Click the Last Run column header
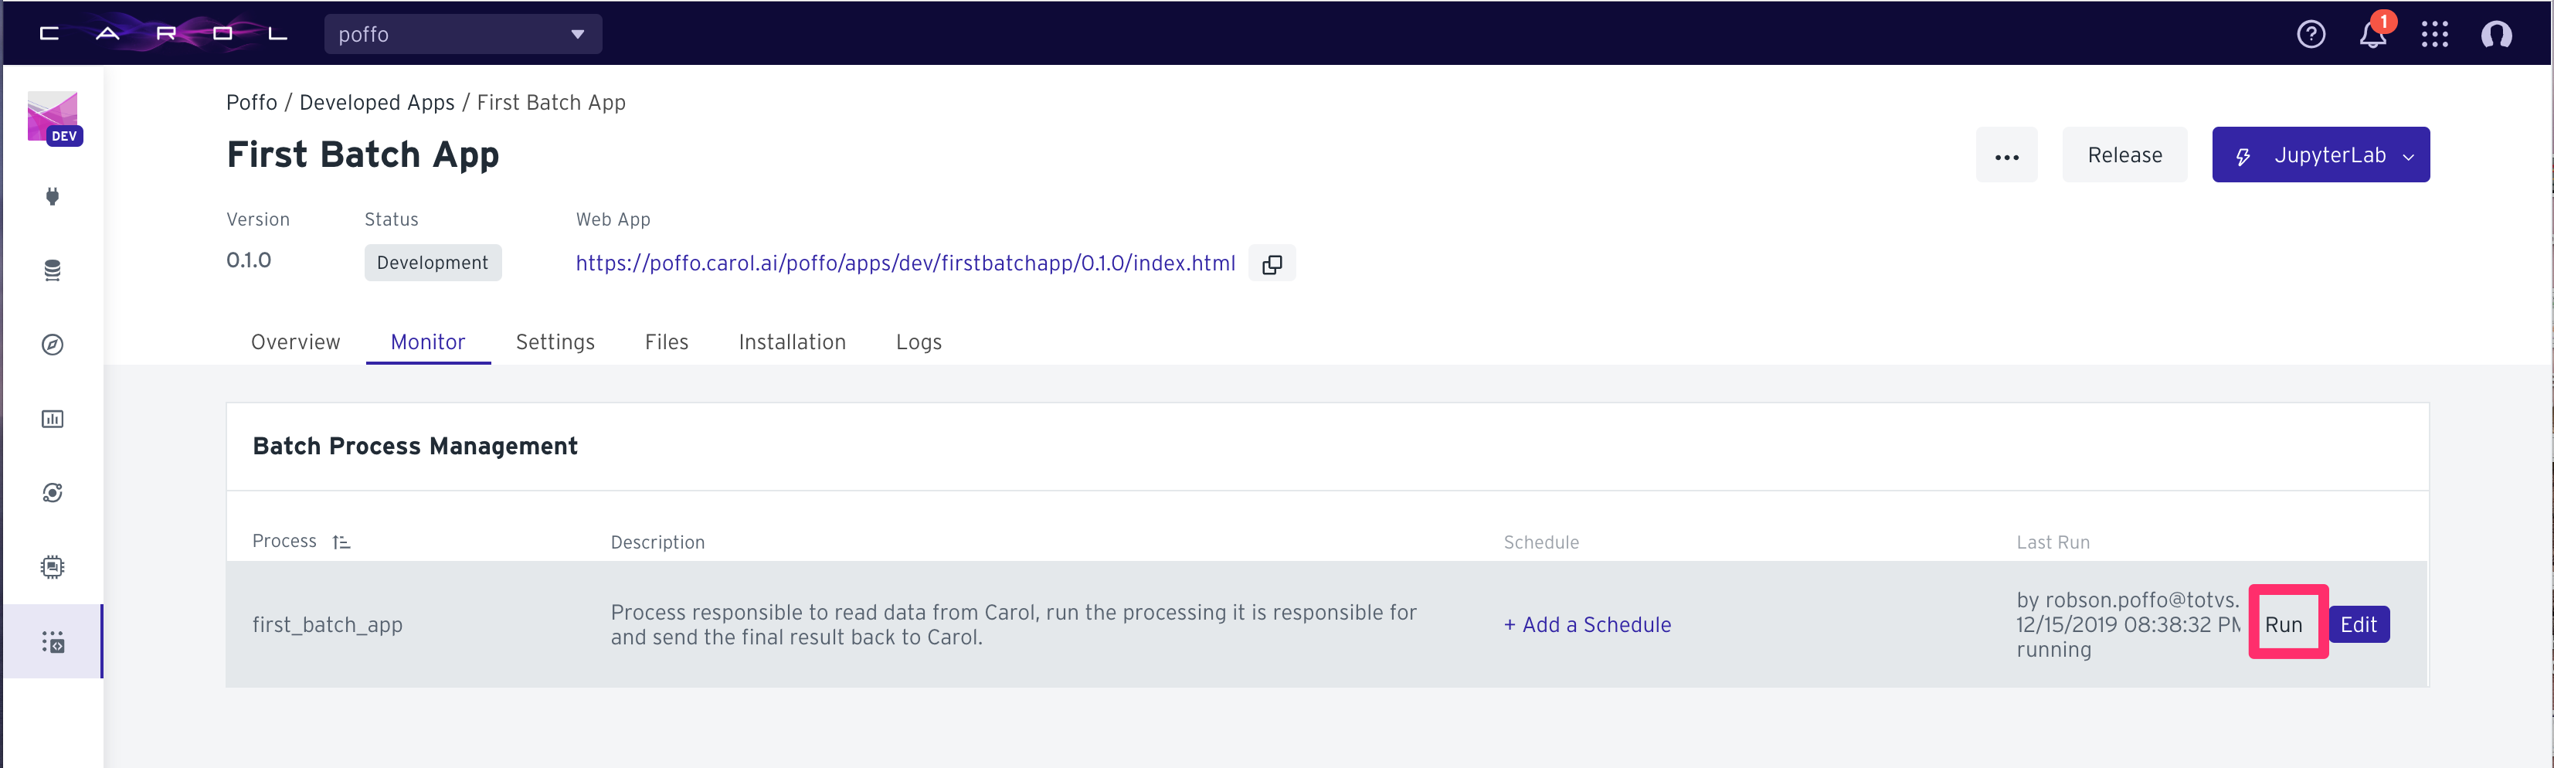This screenshot has height=768, width=2554. coord(2053,543)
